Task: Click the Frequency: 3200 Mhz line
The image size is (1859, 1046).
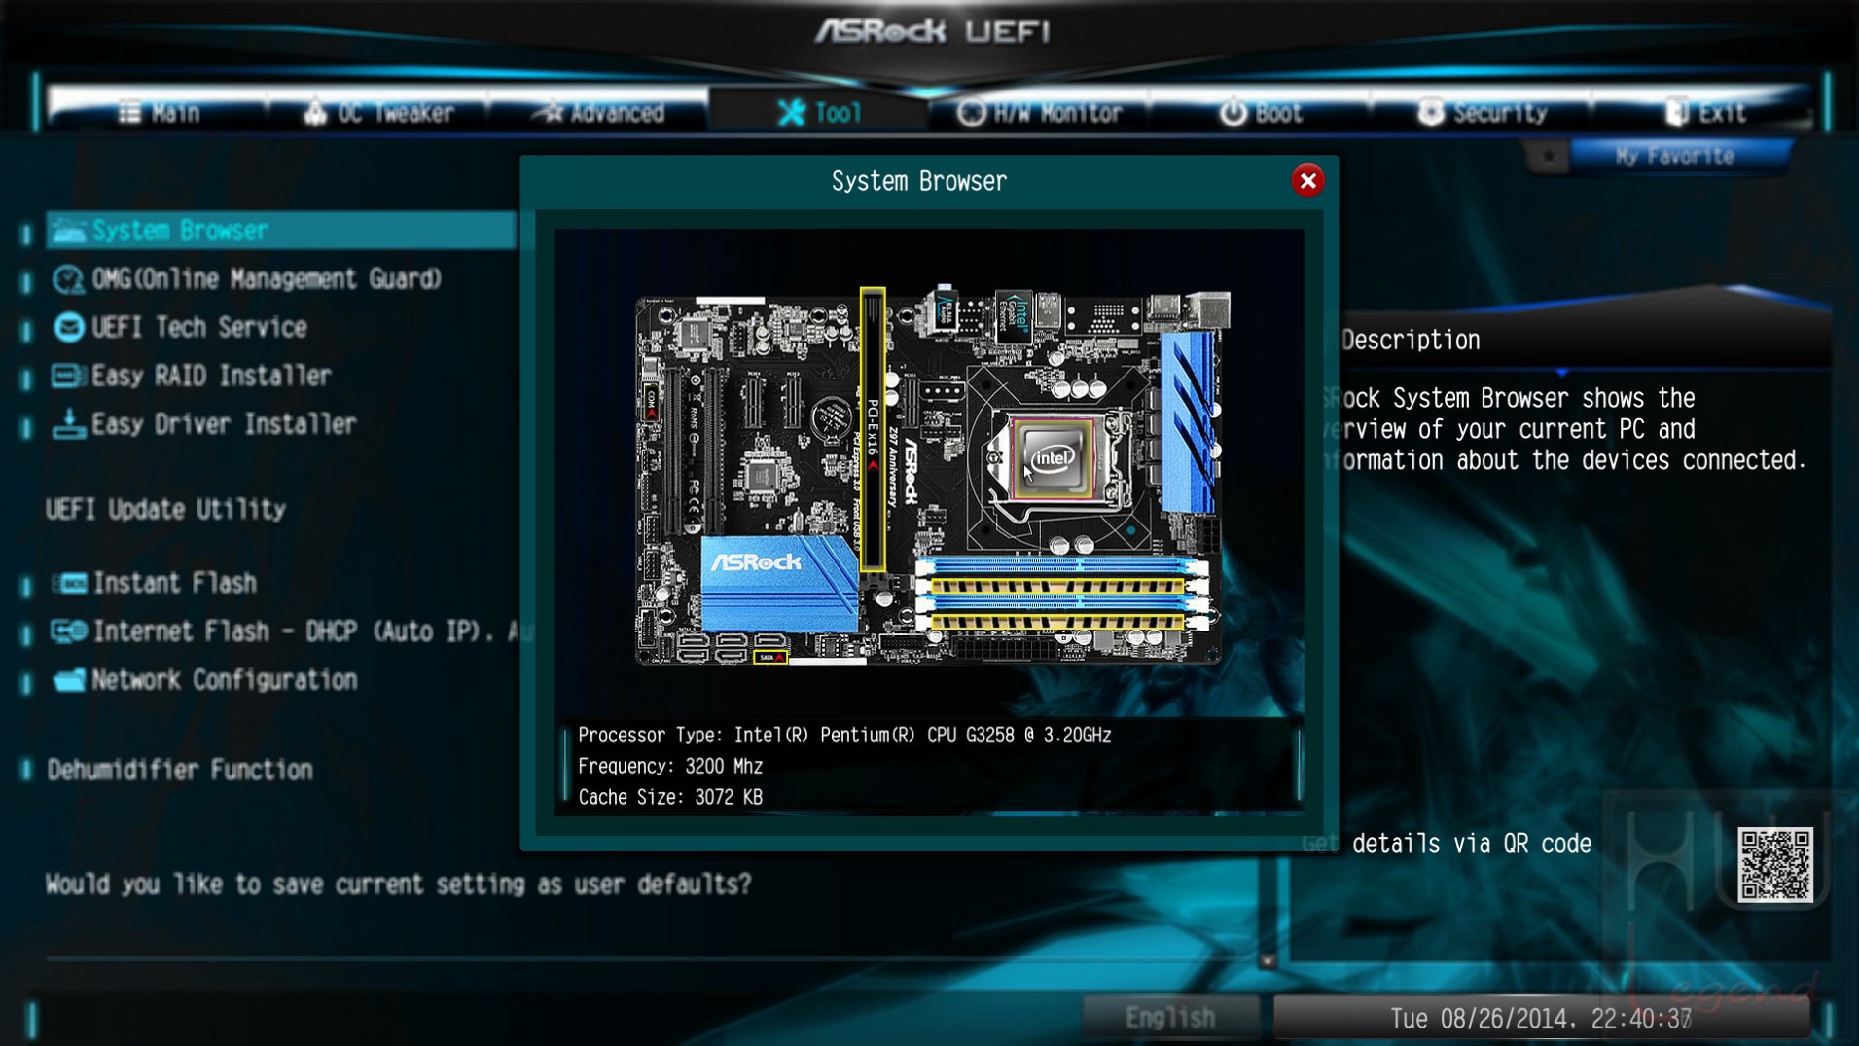Action: [x=670, y=767]
